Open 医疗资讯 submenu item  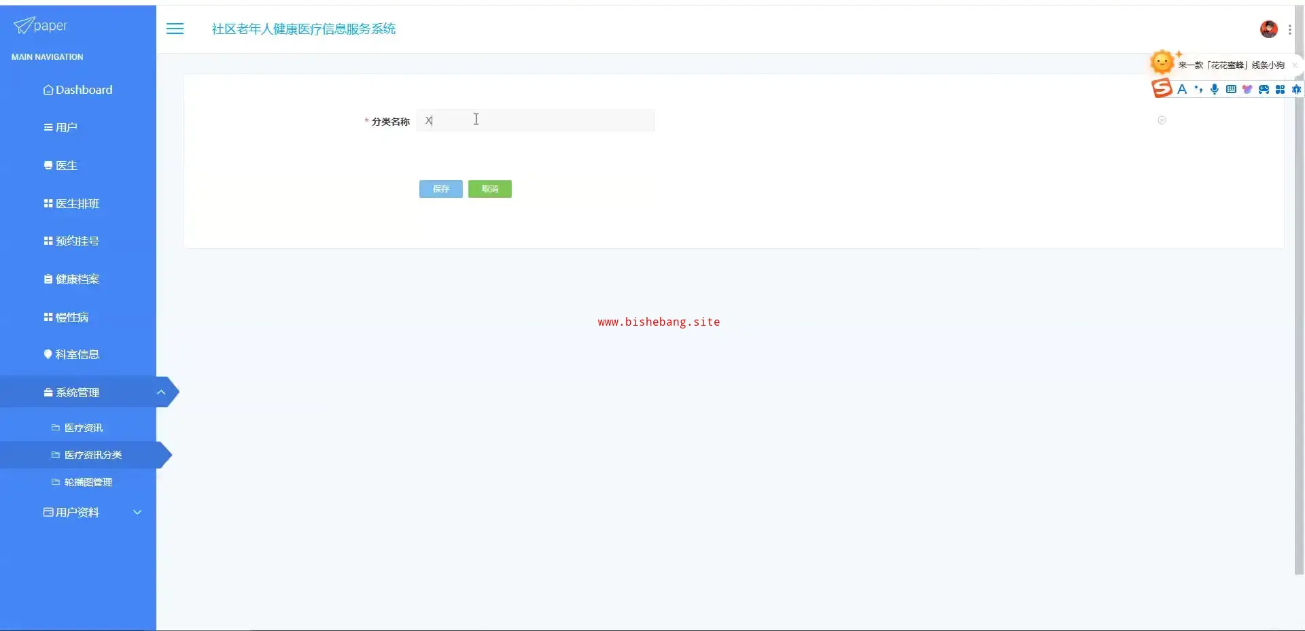pos(78,428)
